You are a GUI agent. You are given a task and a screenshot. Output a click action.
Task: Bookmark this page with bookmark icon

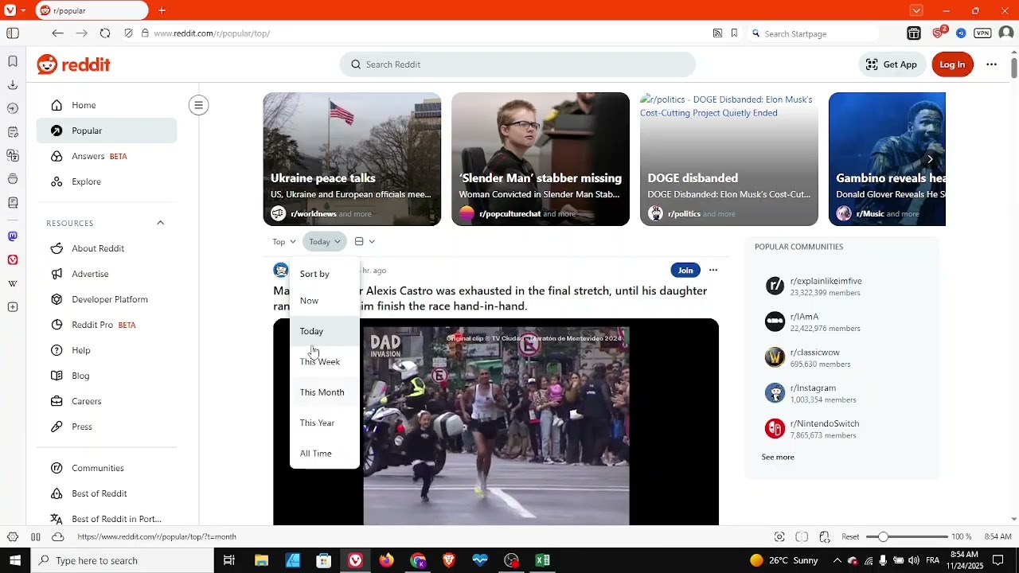pos(734,33)
